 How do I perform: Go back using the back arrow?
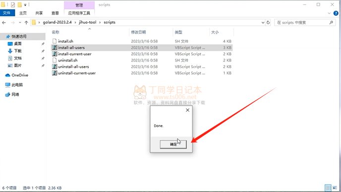tap(4, 23)
